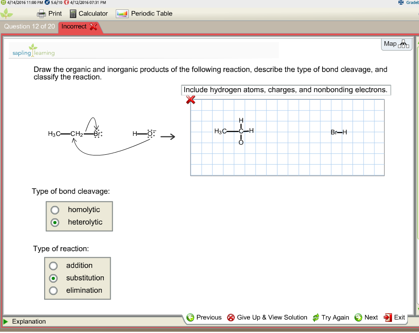
Task: Select the homolytic bond cleavage option
Action: (x=54, y=210)
